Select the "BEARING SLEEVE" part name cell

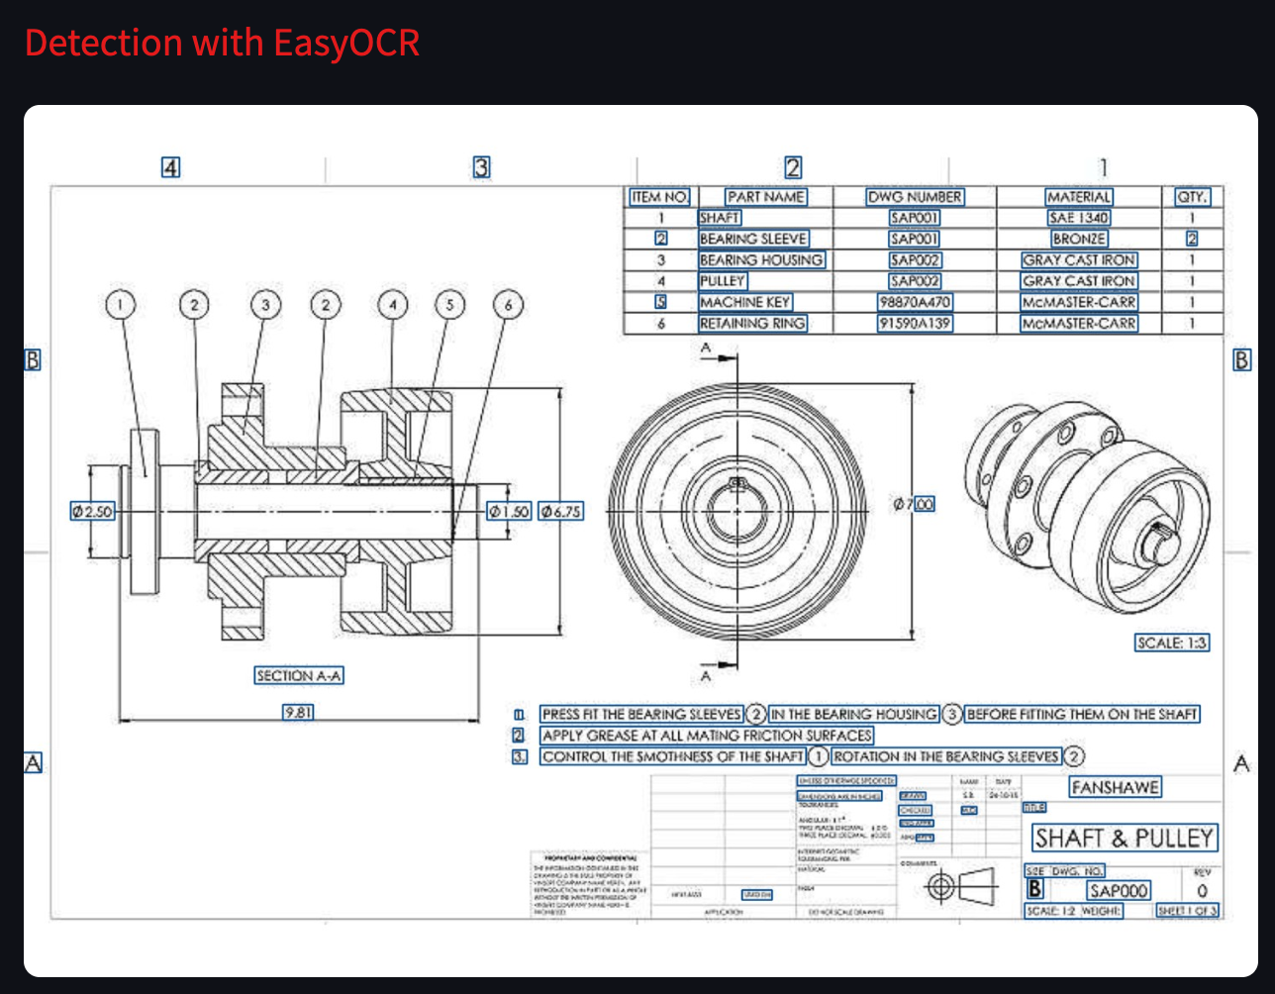[753, 239]
